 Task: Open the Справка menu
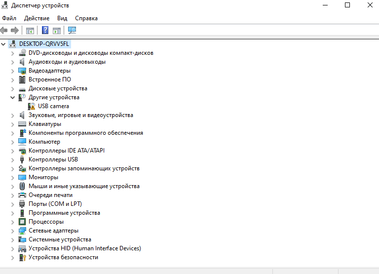click(x=86, y=18)
